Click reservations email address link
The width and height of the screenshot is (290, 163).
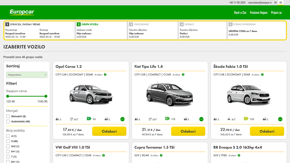point(260,2)
